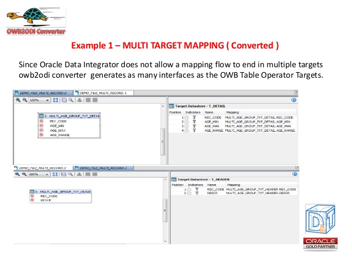This screenshot has height=264, width=352.
Task: Switch to lower DEMO_FILE_MULTI_RECORD.0 tab
Action: point(42,168)
